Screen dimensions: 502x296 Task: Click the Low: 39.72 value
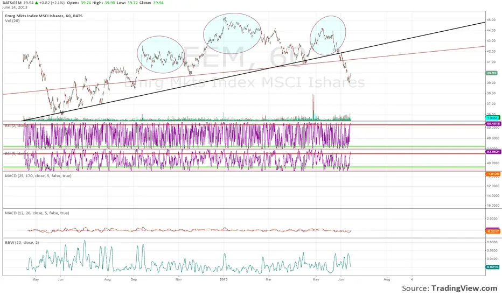coord(128,3)
